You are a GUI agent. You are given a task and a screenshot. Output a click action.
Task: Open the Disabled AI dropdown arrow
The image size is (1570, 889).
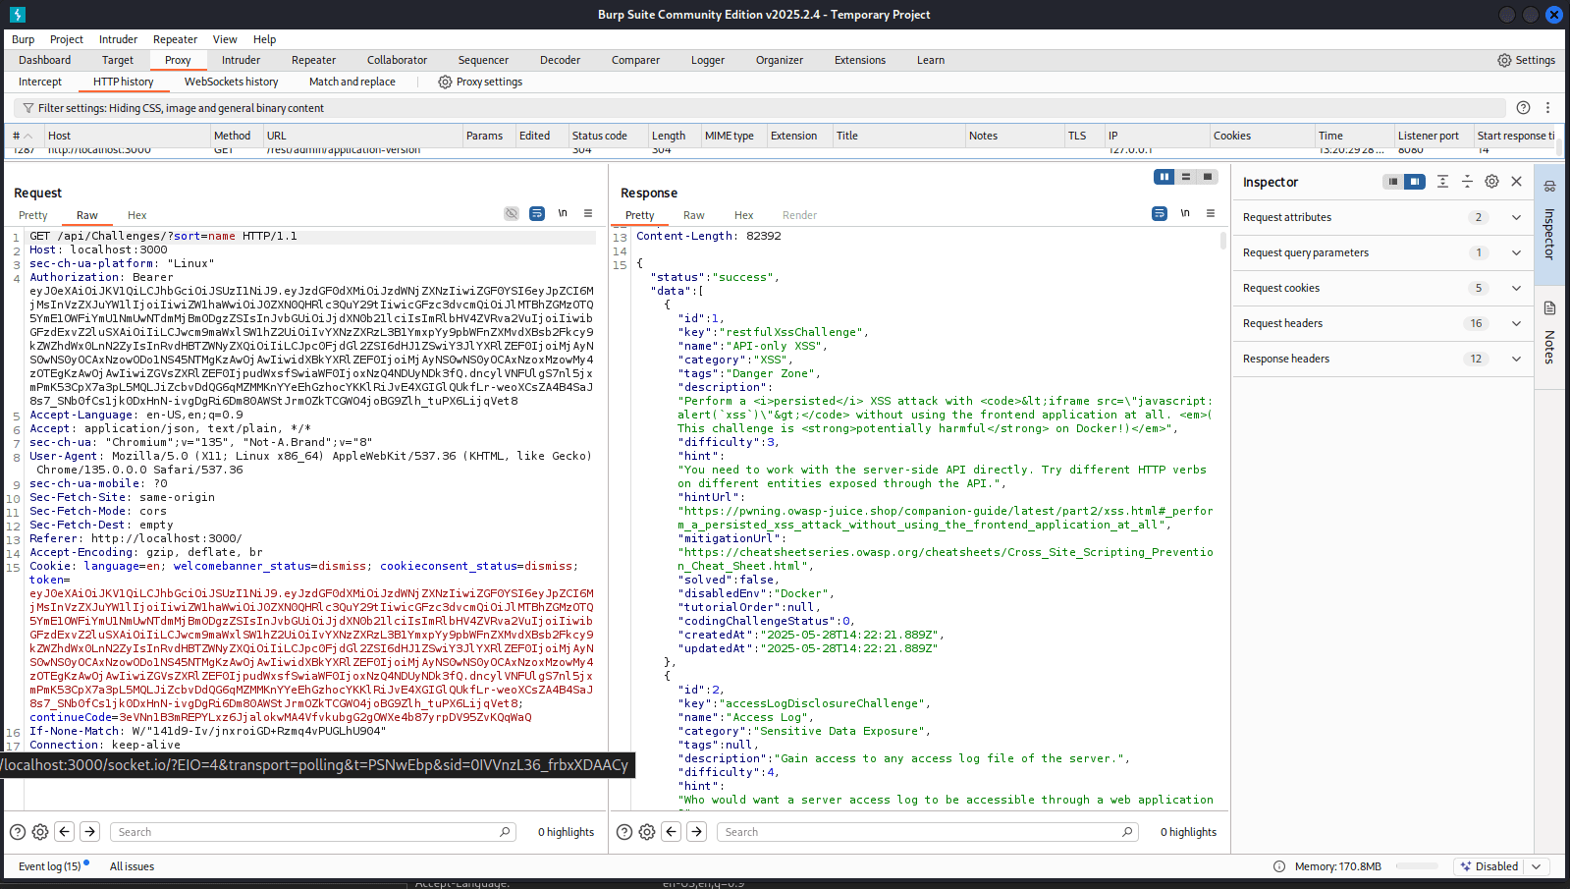[x=1537, y=866]
